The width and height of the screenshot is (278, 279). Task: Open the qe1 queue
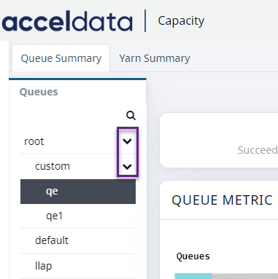click(x=78, y=216)
